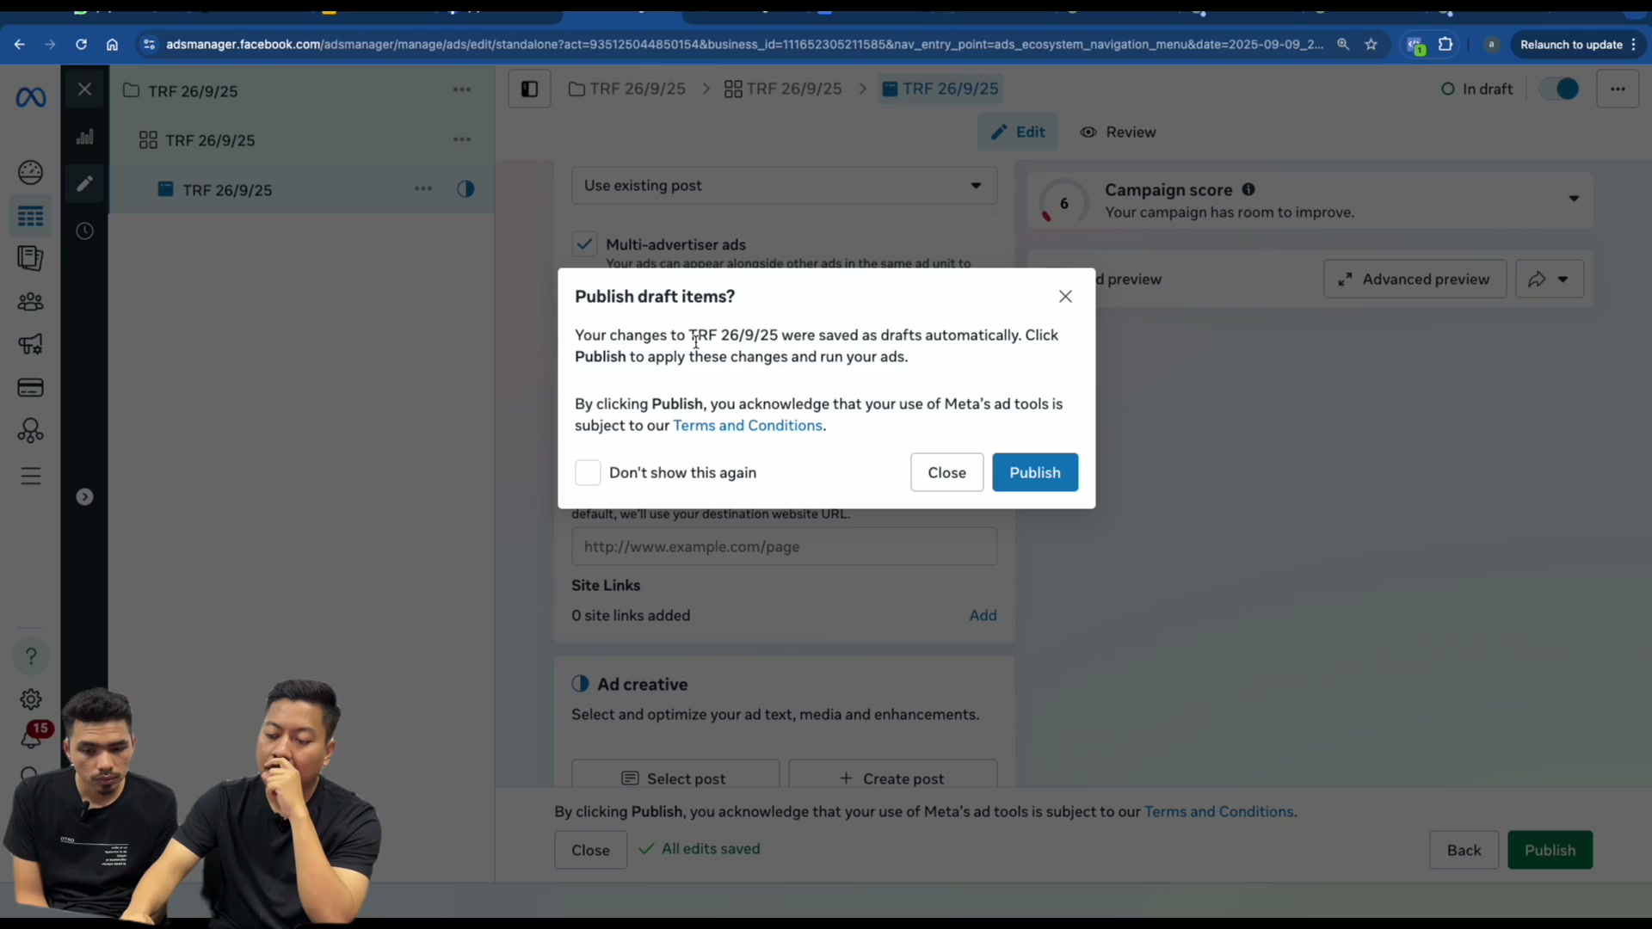Go to ad set breadcrumb TRF 26/9/25
Viewport: 1652px width, 929px height.
(x=783, y=89)
